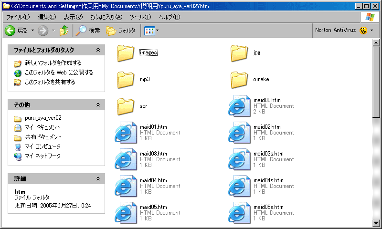Click the omake folder name text
382x229 pixels.
(x=261, y=79)
